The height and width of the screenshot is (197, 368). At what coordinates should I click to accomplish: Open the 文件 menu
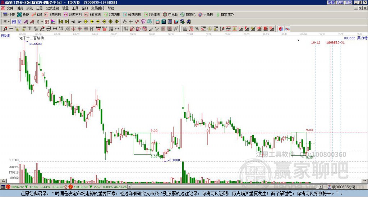(10, 8)
